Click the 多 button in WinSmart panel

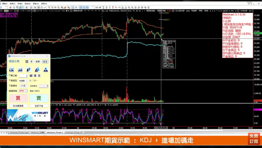point(31,62)
